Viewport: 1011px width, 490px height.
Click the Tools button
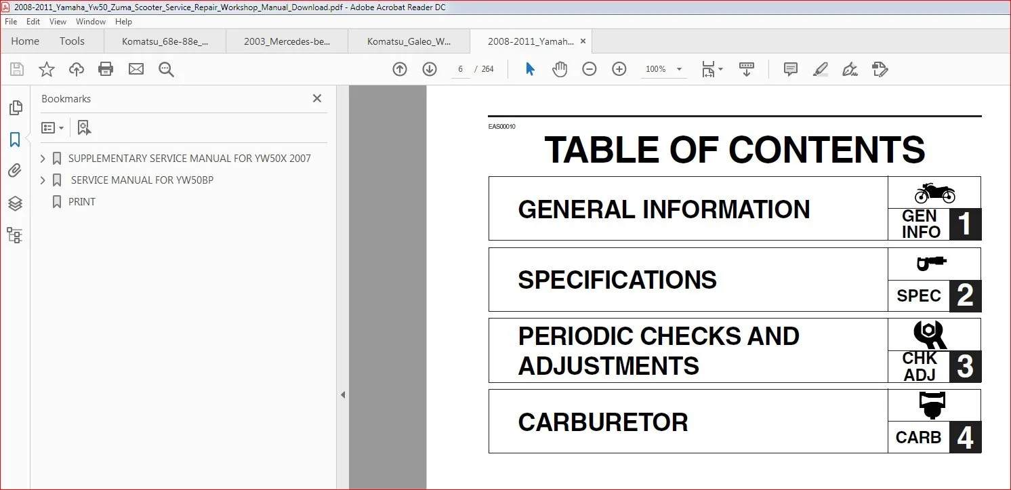(x=72, y=41)
